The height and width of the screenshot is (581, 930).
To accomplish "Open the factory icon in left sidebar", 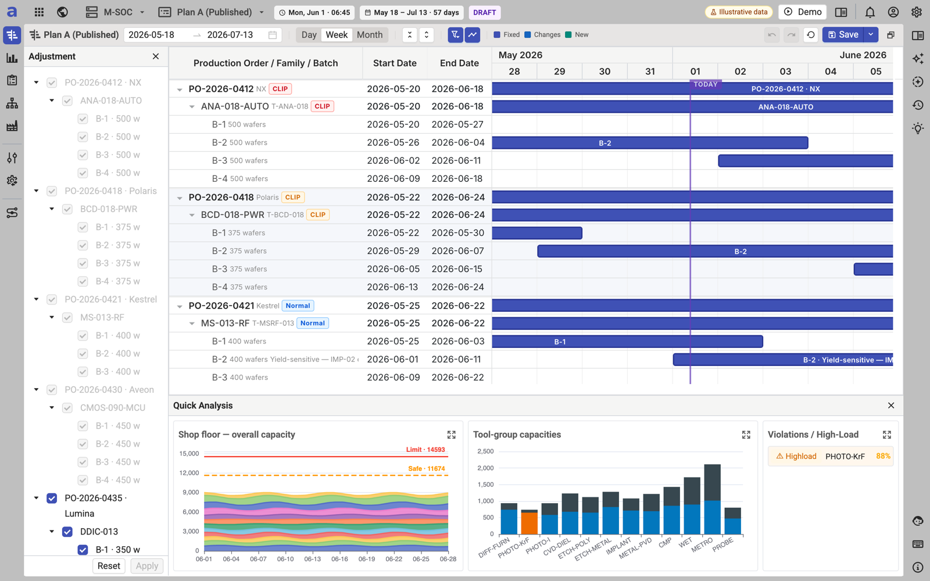I will coord(12,126).
